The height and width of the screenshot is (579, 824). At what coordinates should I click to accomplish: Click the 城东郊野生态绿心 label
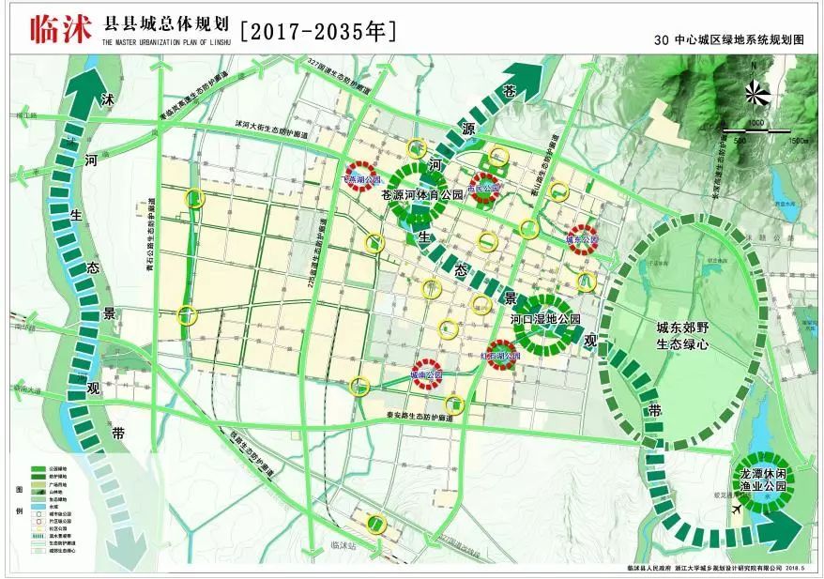pos(682,336)
